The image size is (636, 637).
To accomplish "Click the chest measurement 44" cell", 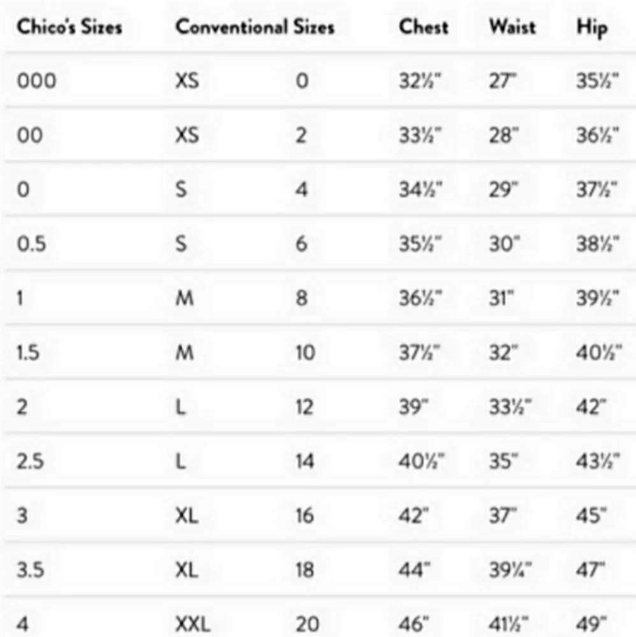I will (x=415, y=569).
